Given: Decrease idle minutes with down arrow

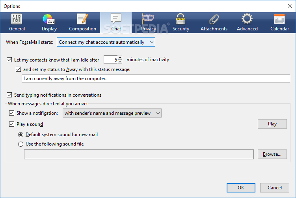Looking at the screenshot, I should click(x=120, y=62).
